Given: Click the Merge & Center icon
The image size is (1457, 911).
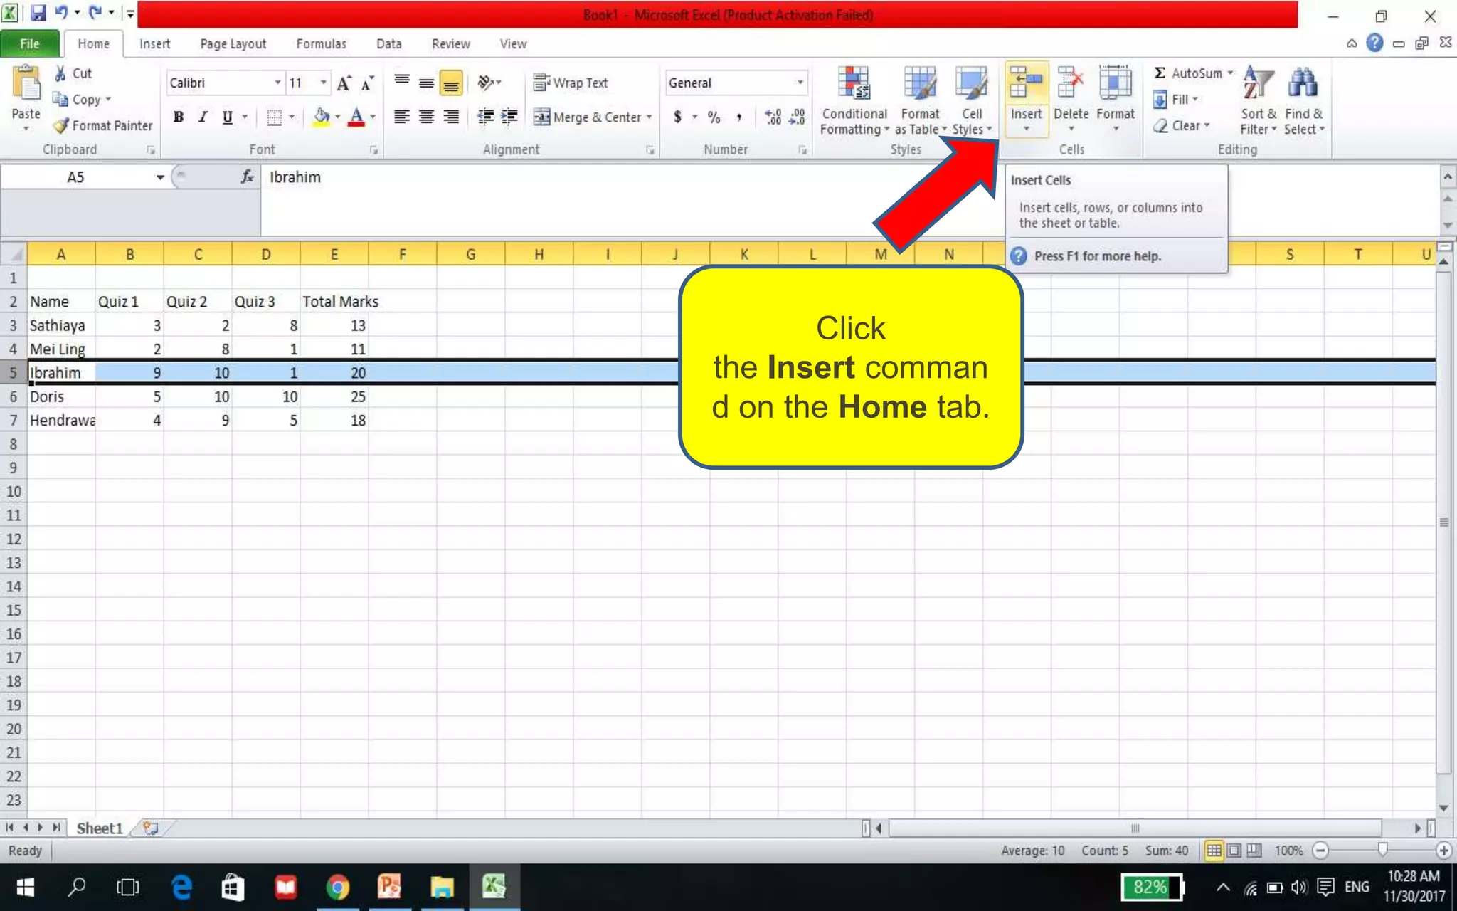Looking at the screenshot, I should click(x=542, y=117).
